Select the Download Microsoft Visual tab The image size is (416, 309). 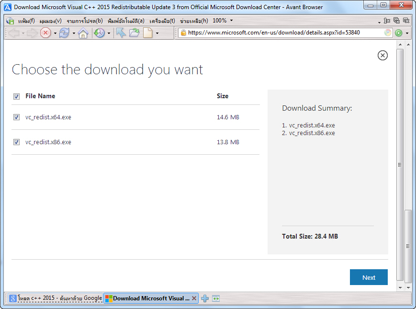[151, 298]
